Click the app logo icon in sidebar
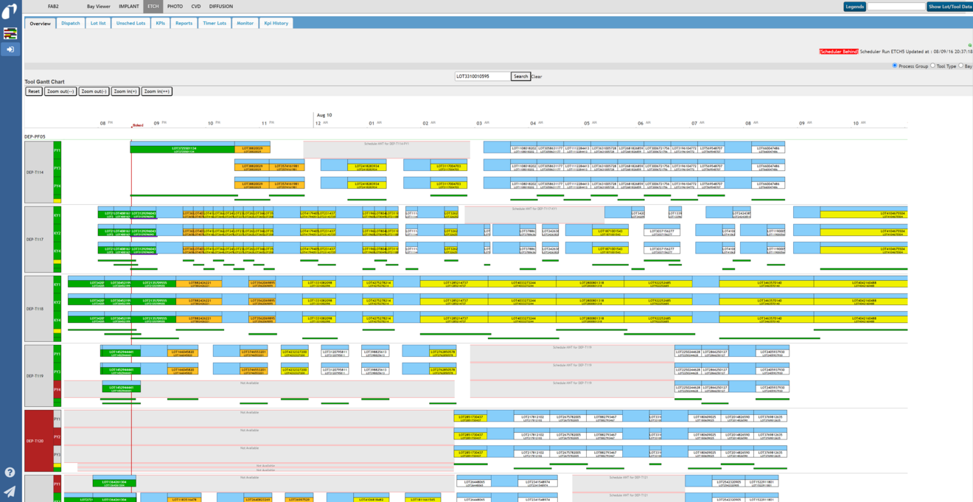This screenshot has width=973, height=502. click(x=10, y=10)
